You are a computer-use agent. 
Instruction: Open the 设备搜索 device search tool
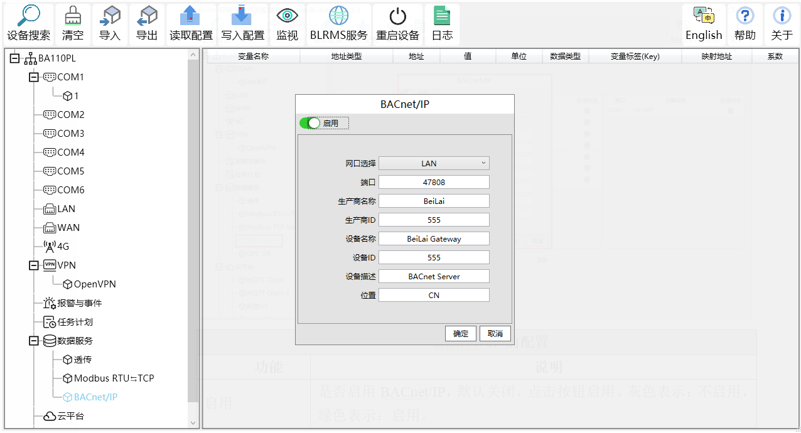(x=30, y=23)
